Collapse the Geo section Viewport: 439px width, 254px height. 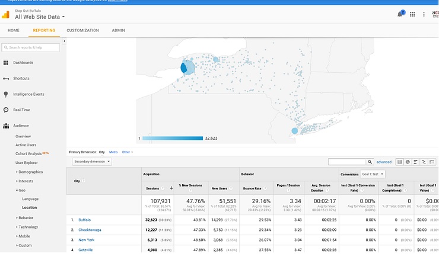click(x=21, y=190)
